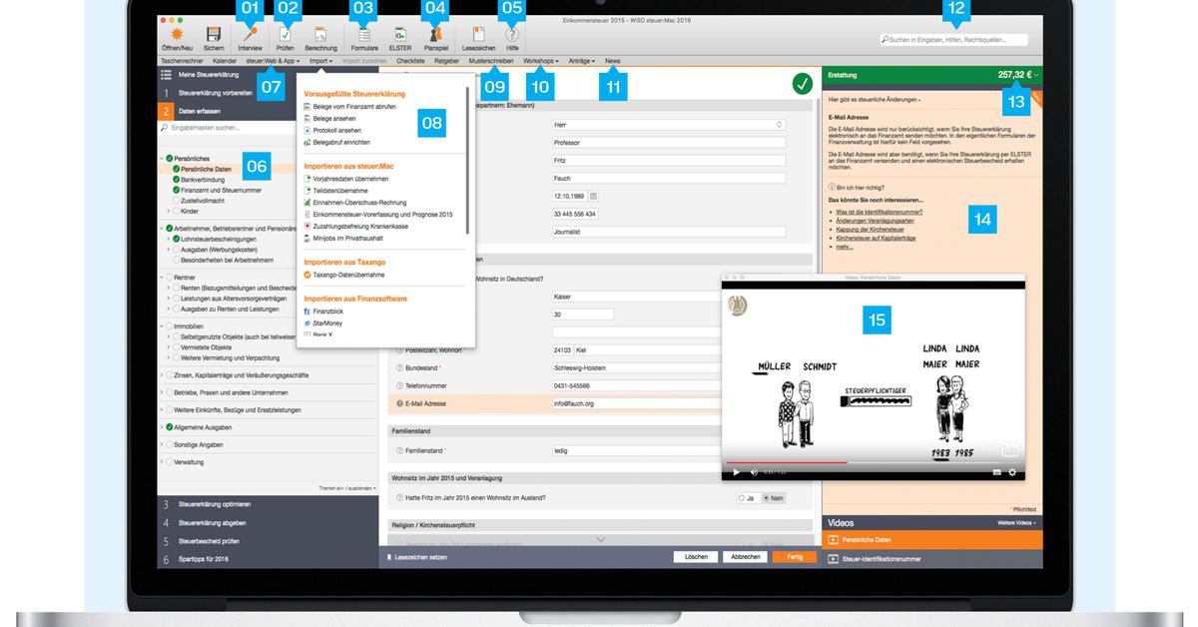This screenshot has width=1198, height=627.
Task: Click the ELSTER toolbar icon
Action: click(399, 34)
